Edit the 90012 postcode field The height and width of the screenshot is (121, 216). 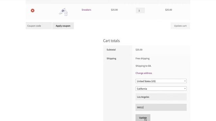click(161, 107)
